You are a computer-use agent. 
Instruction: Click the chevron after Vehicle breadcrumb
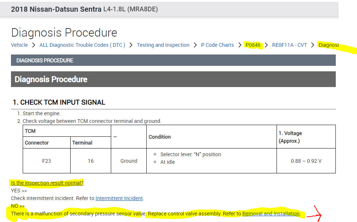34,45
